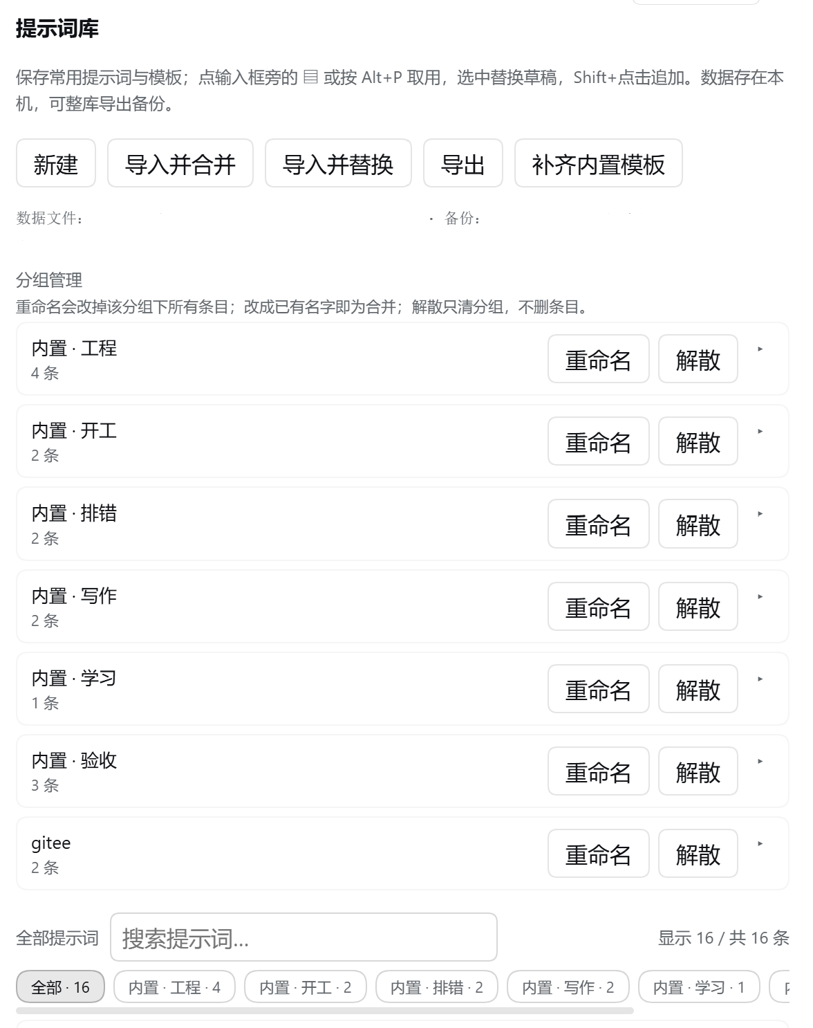Click the 显示 16 / 共 16 条 counter
The height and width of the screenshot is (1028, 813).
[x=723, y=938]
